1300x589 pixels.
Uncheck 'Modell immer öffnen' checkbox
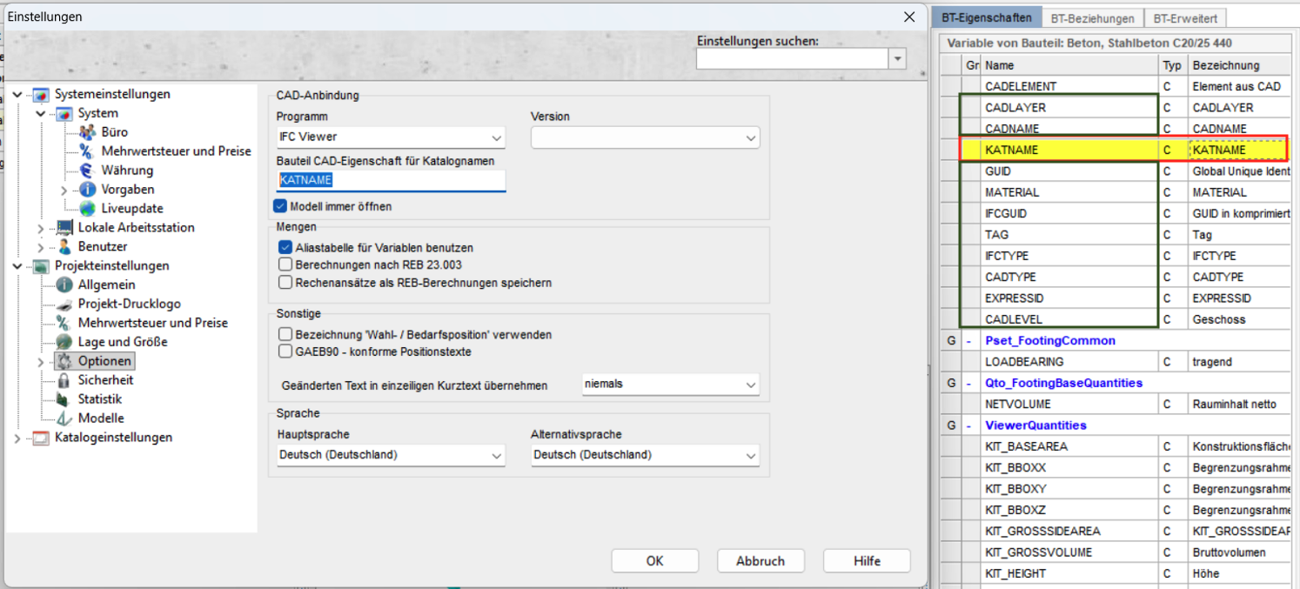pos(280,206)
